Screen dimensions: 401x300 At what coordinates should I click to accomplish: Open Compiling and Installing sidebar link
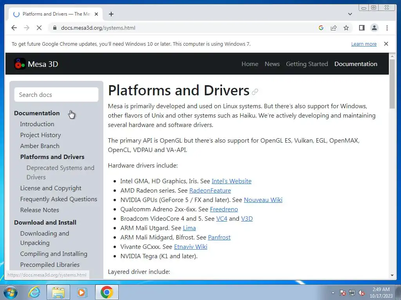pyautogui.click(x=54, y=254)
